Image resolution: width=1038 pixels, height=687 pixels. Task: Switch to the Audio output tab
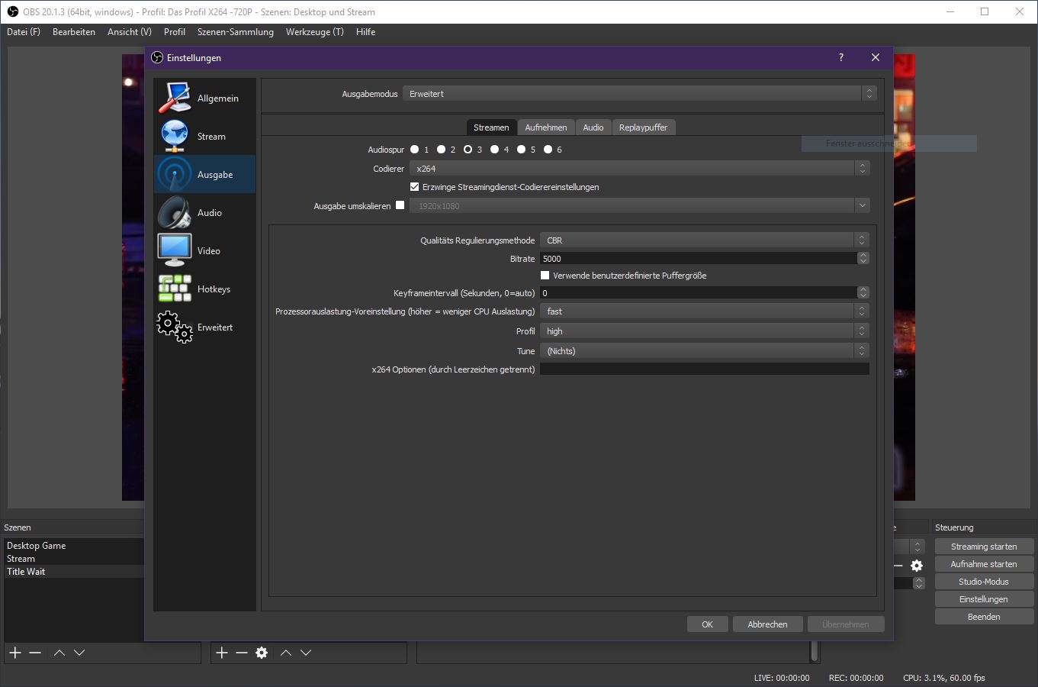pyautogui.click(x=593, y=127)
